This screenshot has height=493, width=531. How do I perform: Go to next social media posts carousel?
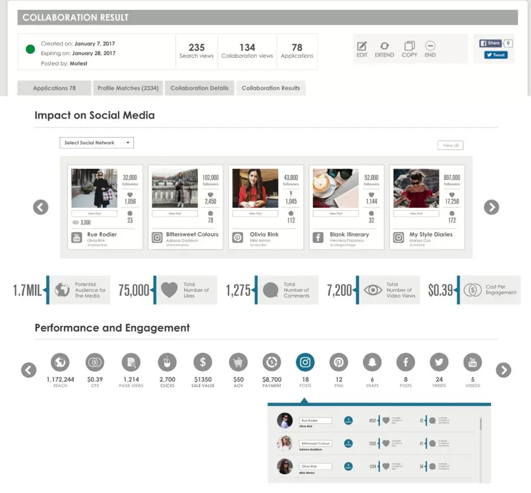[491, 207]
